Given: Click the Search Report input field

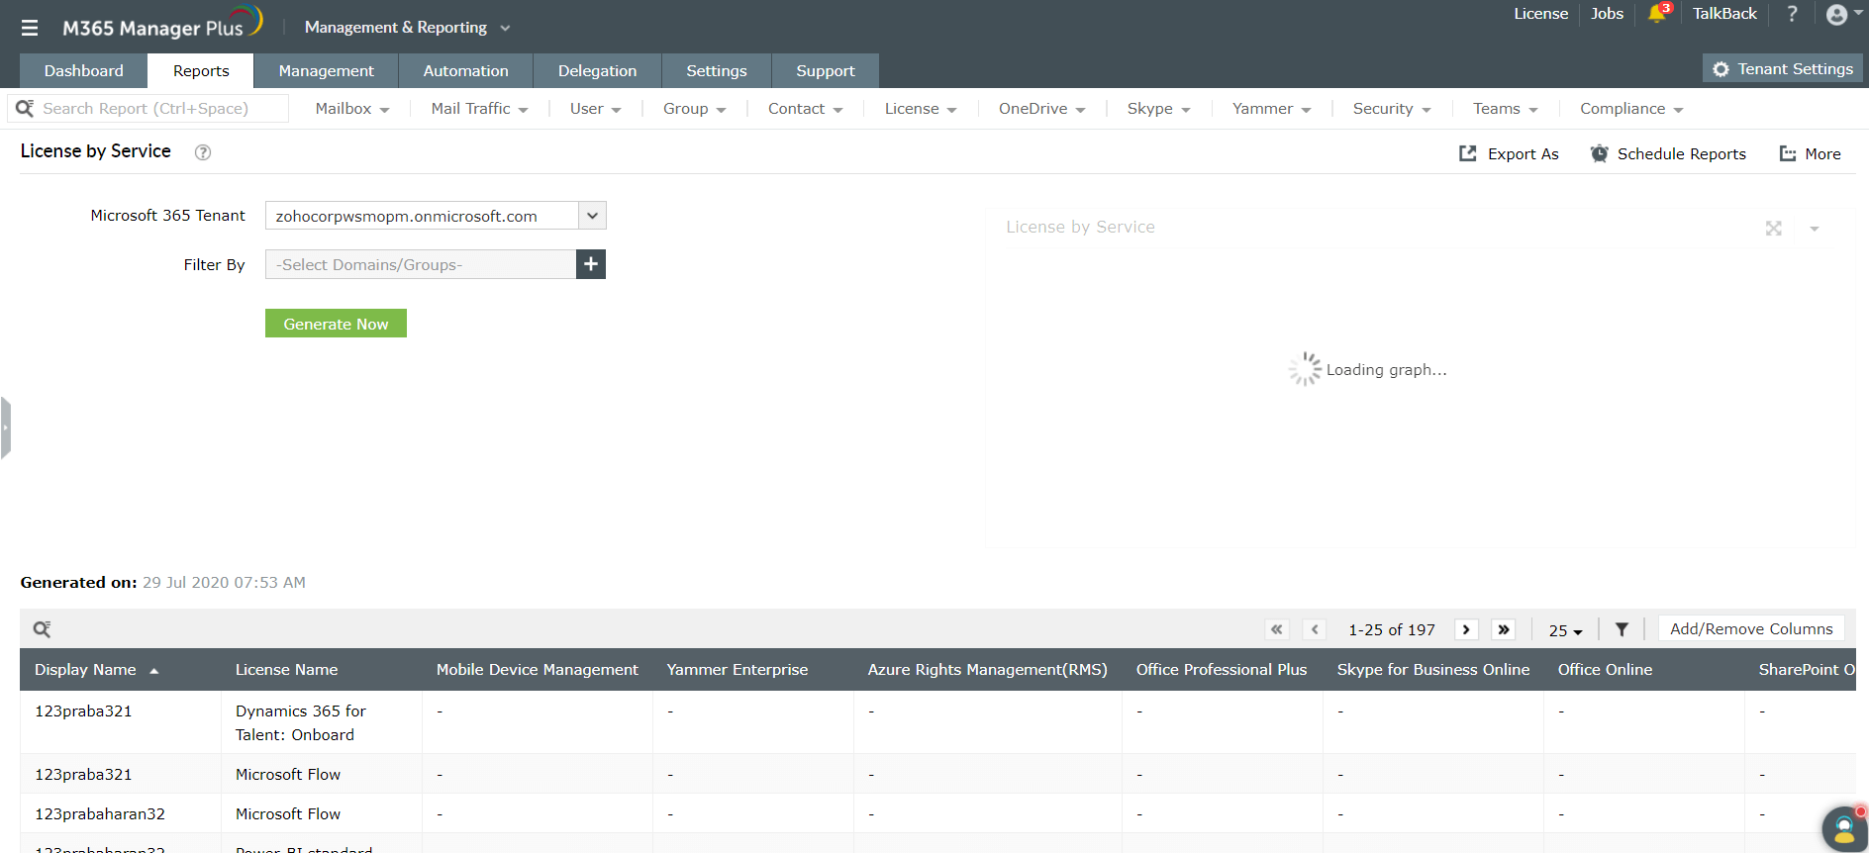Looking at the screenshot, I should click(158, 109).
